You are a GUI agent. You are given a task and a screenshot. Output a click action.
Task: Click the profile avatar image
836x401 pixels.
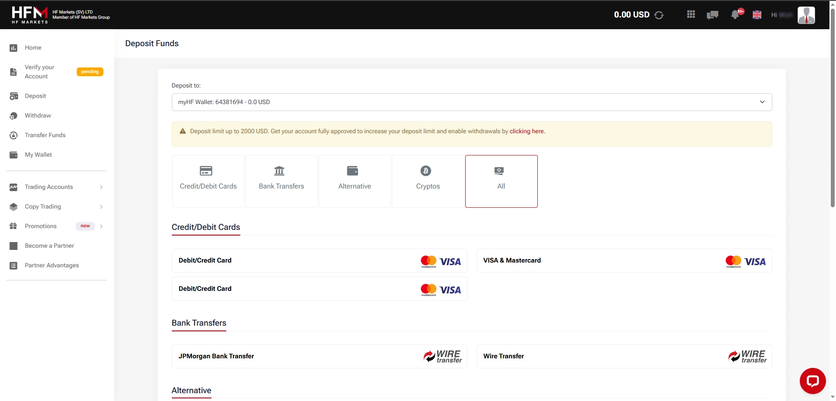[x=806, y=15]
